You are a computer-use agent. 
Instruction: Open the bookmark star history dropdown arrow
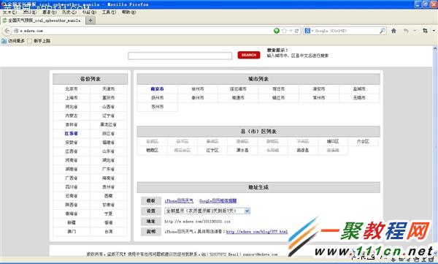pos(291,31)
